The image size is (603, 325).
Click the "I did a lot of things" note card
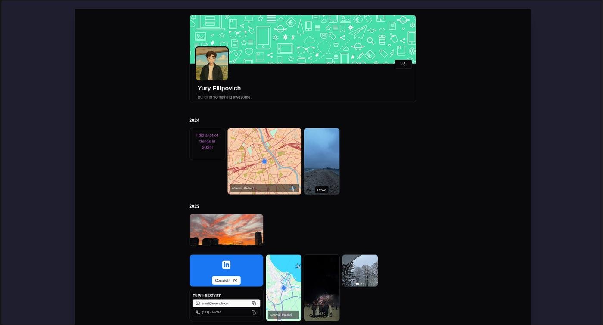(x=207, y=144)
